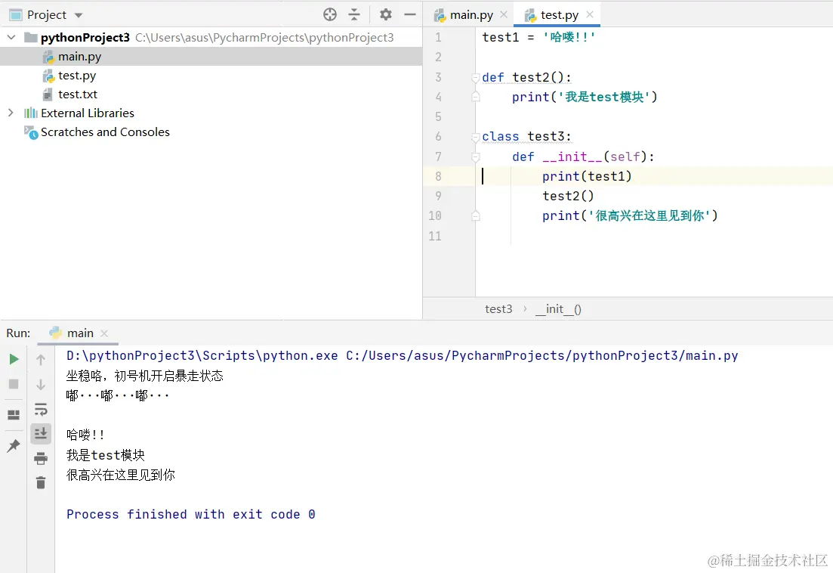Screen dimensions: 833x573
Task: Click the line 'test2()' call
Action: (x=568, y=196)
